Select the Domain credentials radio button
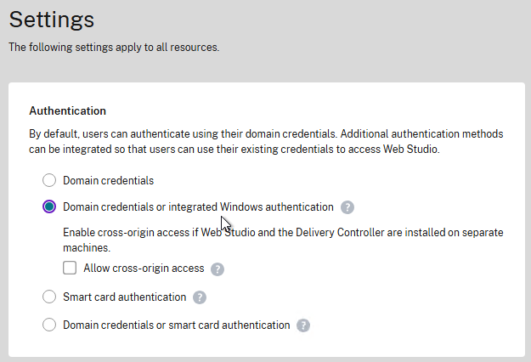This screenshot has width=531, height=362. (49, 180)
